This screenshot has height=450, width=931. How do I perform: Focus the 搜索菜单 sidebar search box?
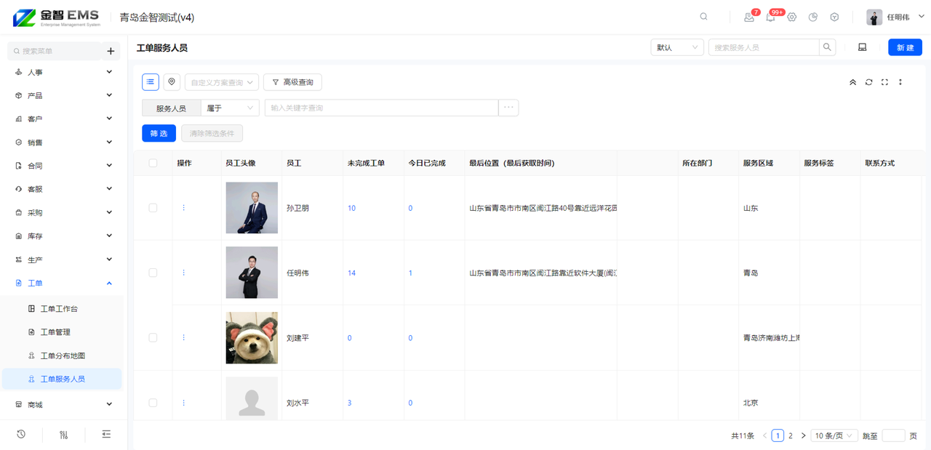click(x=55, y=51)
